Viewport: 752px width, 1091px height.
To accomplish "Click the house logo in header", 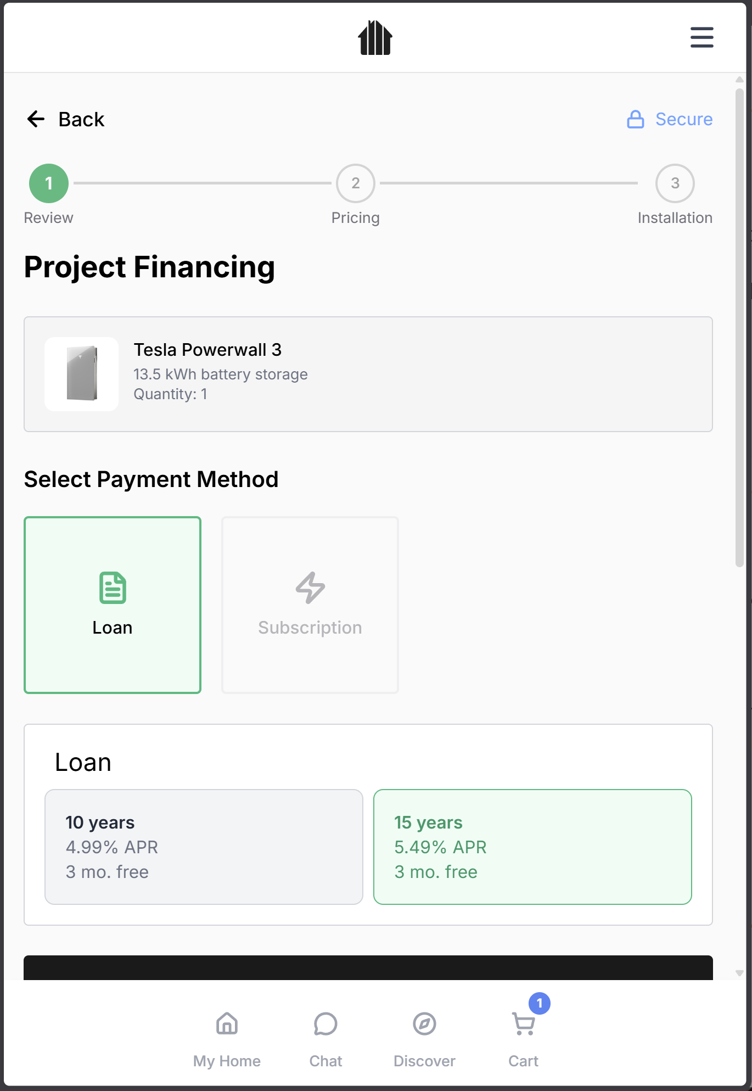I will pos(375,38).
